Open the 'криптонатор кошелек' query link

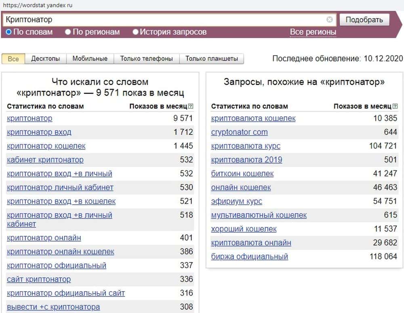click(x=46, y=146)
